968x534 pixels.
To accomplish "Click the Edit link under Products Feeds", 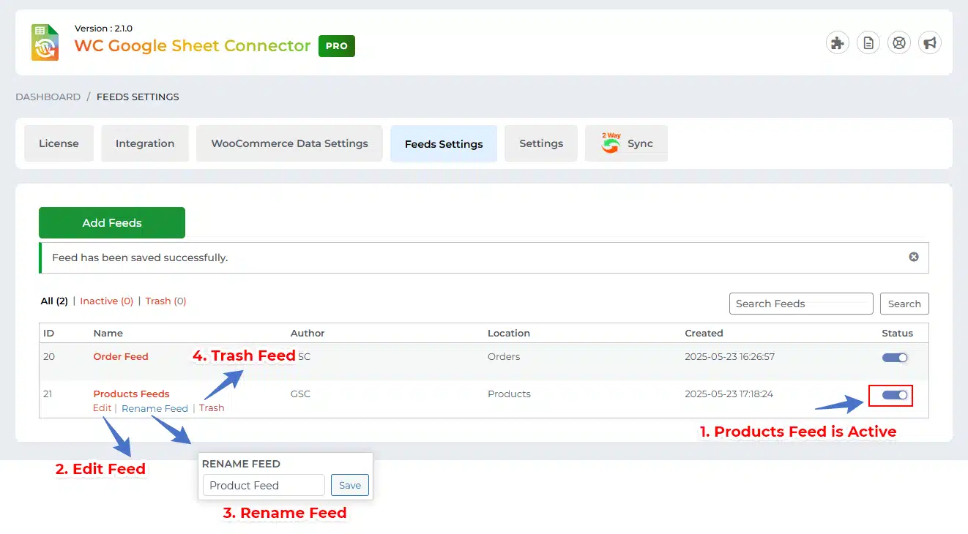I will [102, 408].
